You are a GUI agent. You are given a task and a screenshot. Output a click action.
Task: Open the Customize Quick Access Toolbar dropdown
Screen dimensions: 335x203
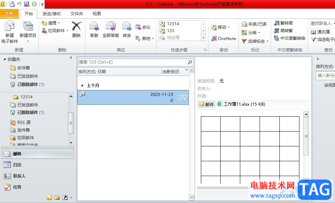(42, 4)
